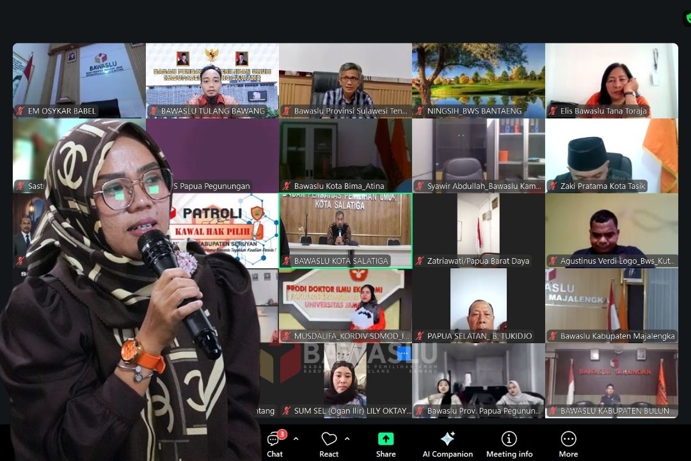Screen dimensions: 691x461
Task: Open AI Companion
Action: [x=447, y=443]
